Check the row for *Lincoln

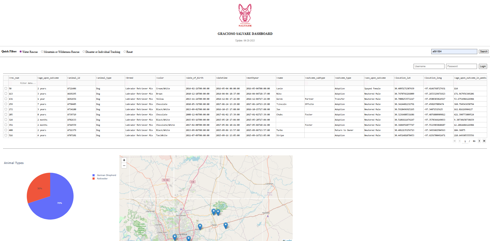pos(6,104)
